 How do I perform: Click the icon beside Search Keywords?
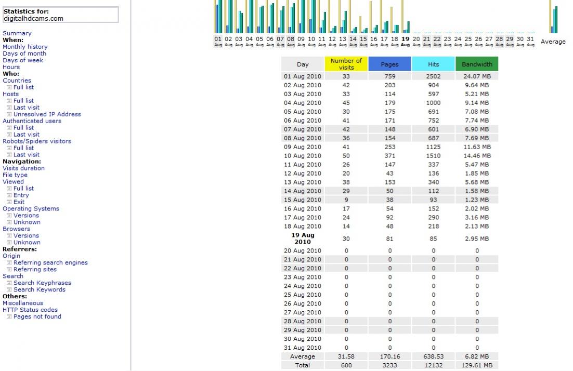[x=9, y=289]
